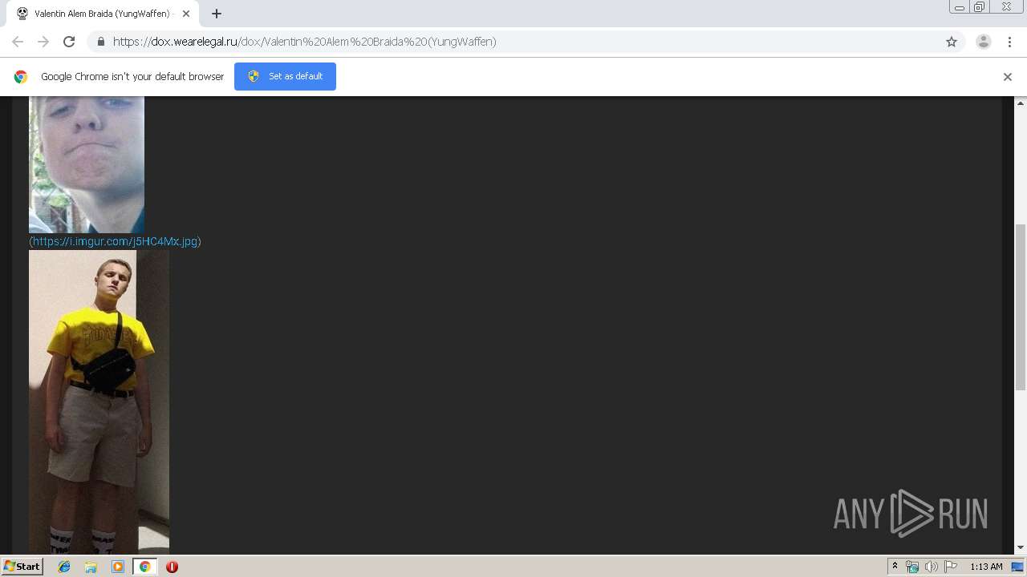Click the yellow shirt full-body photo
Viewport: 1027px width, 577px height.
pos(99,401)
